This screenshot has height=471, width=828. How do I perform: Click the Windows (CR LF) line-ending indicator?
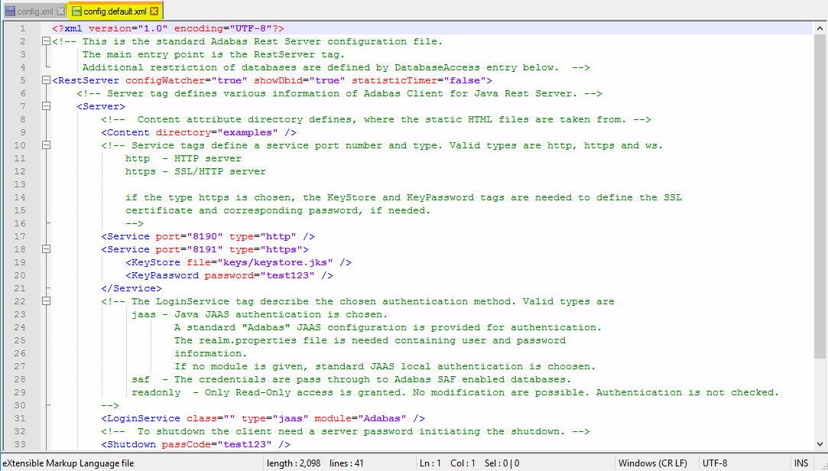click(654, 463)
